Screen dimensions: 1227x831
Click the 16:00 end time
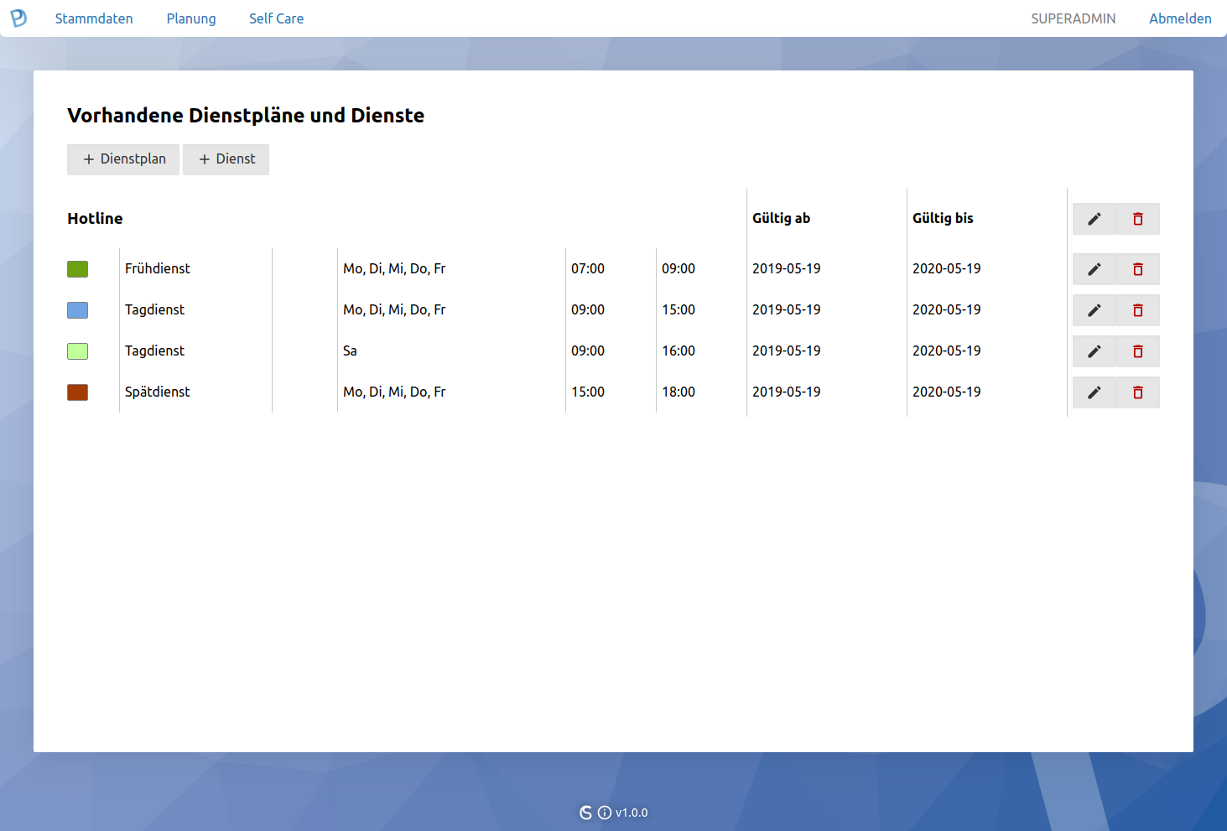click(678, 351)
